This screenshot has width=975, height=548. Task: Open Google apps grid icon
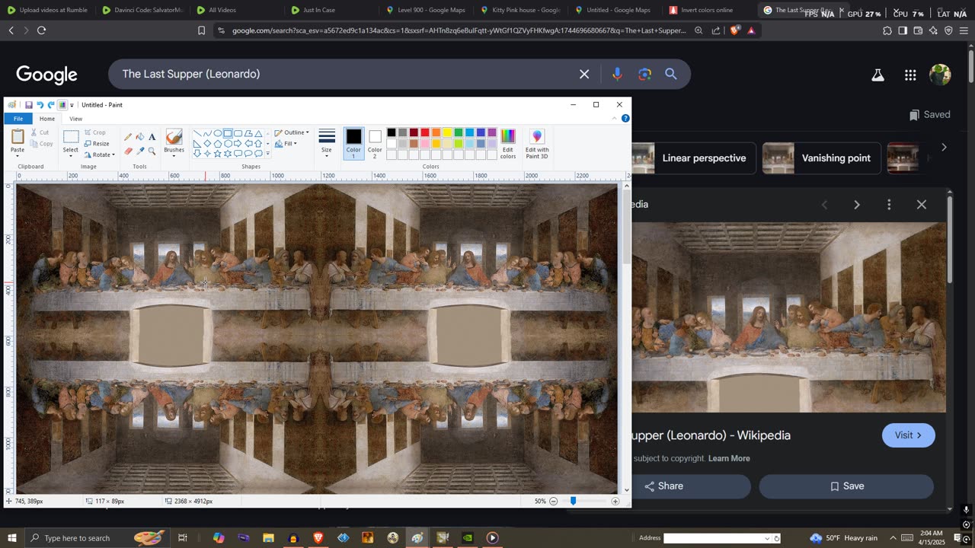point(910,75)
